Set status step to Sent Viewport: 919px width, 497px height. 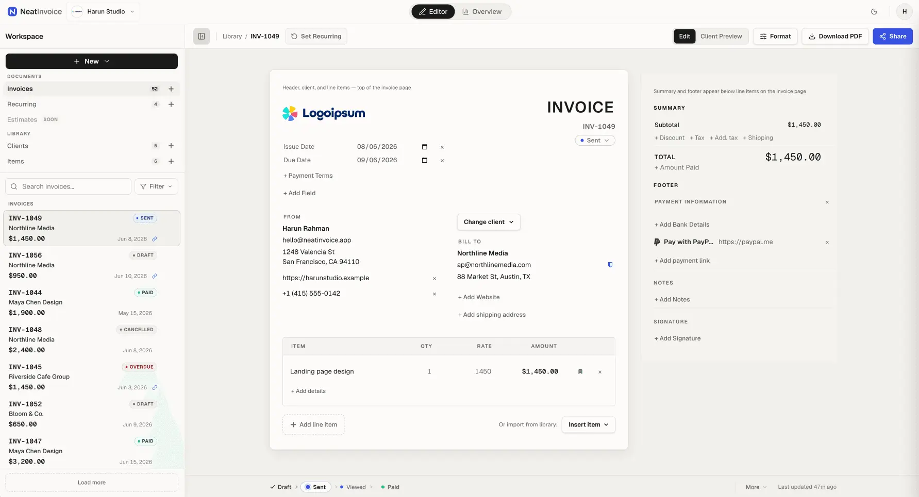315,487
